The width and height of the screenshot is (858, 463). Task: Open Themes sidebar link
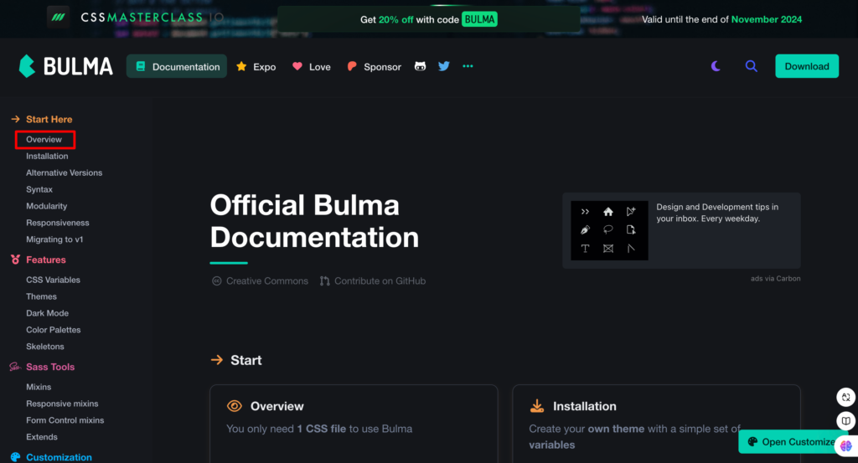tap(42, 296)
